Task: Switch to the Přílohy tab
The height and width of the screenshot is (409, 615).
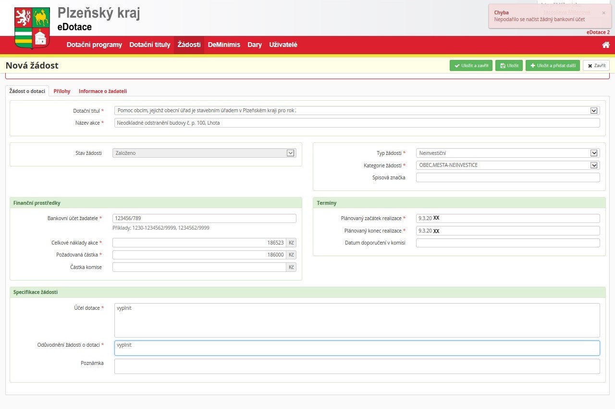Action: pos(62,91)
